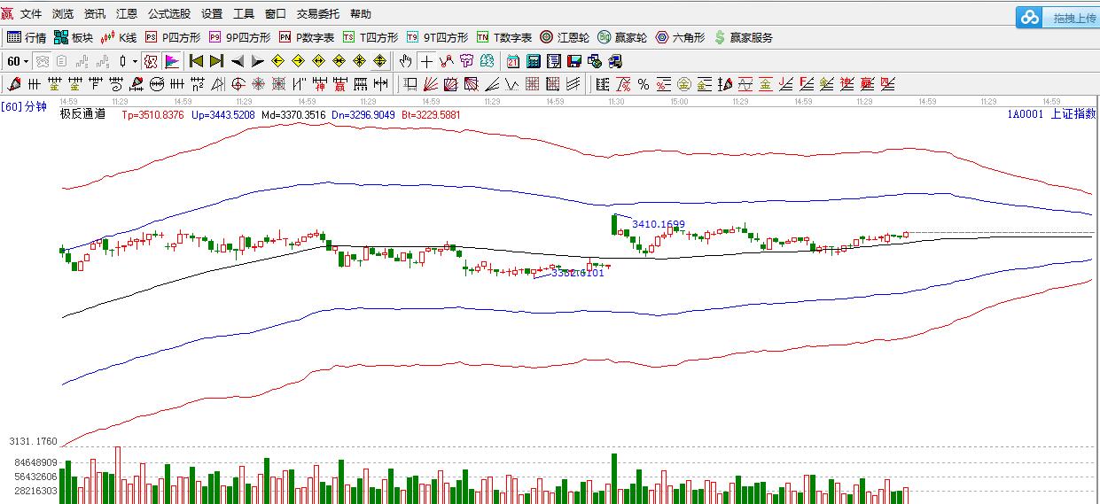Open the 交易委托 menu
This screenshot has width=1100, height=504.
tap(317, 14)
